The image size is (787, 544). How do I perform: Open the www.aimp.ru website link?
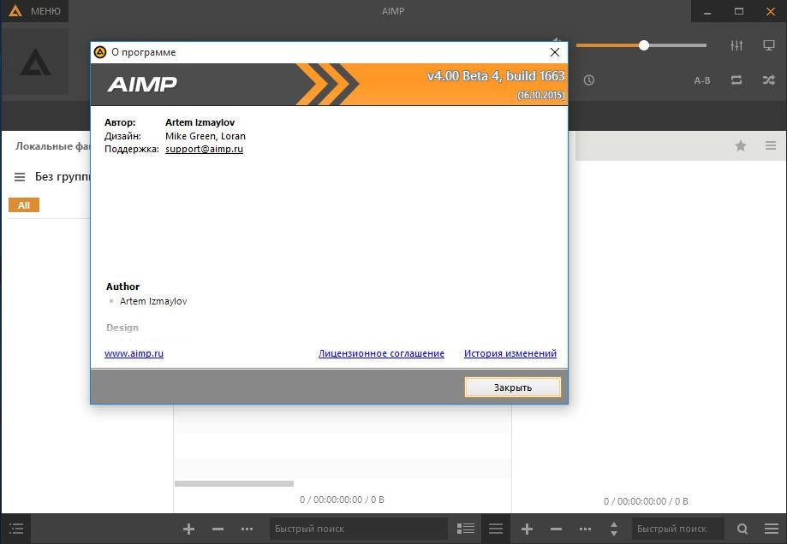(134, 353)
